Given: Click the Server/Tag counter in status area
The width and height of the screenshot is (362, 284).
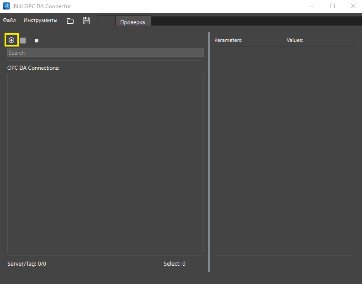Looking at the screenshot, I should tap(27, 264).
